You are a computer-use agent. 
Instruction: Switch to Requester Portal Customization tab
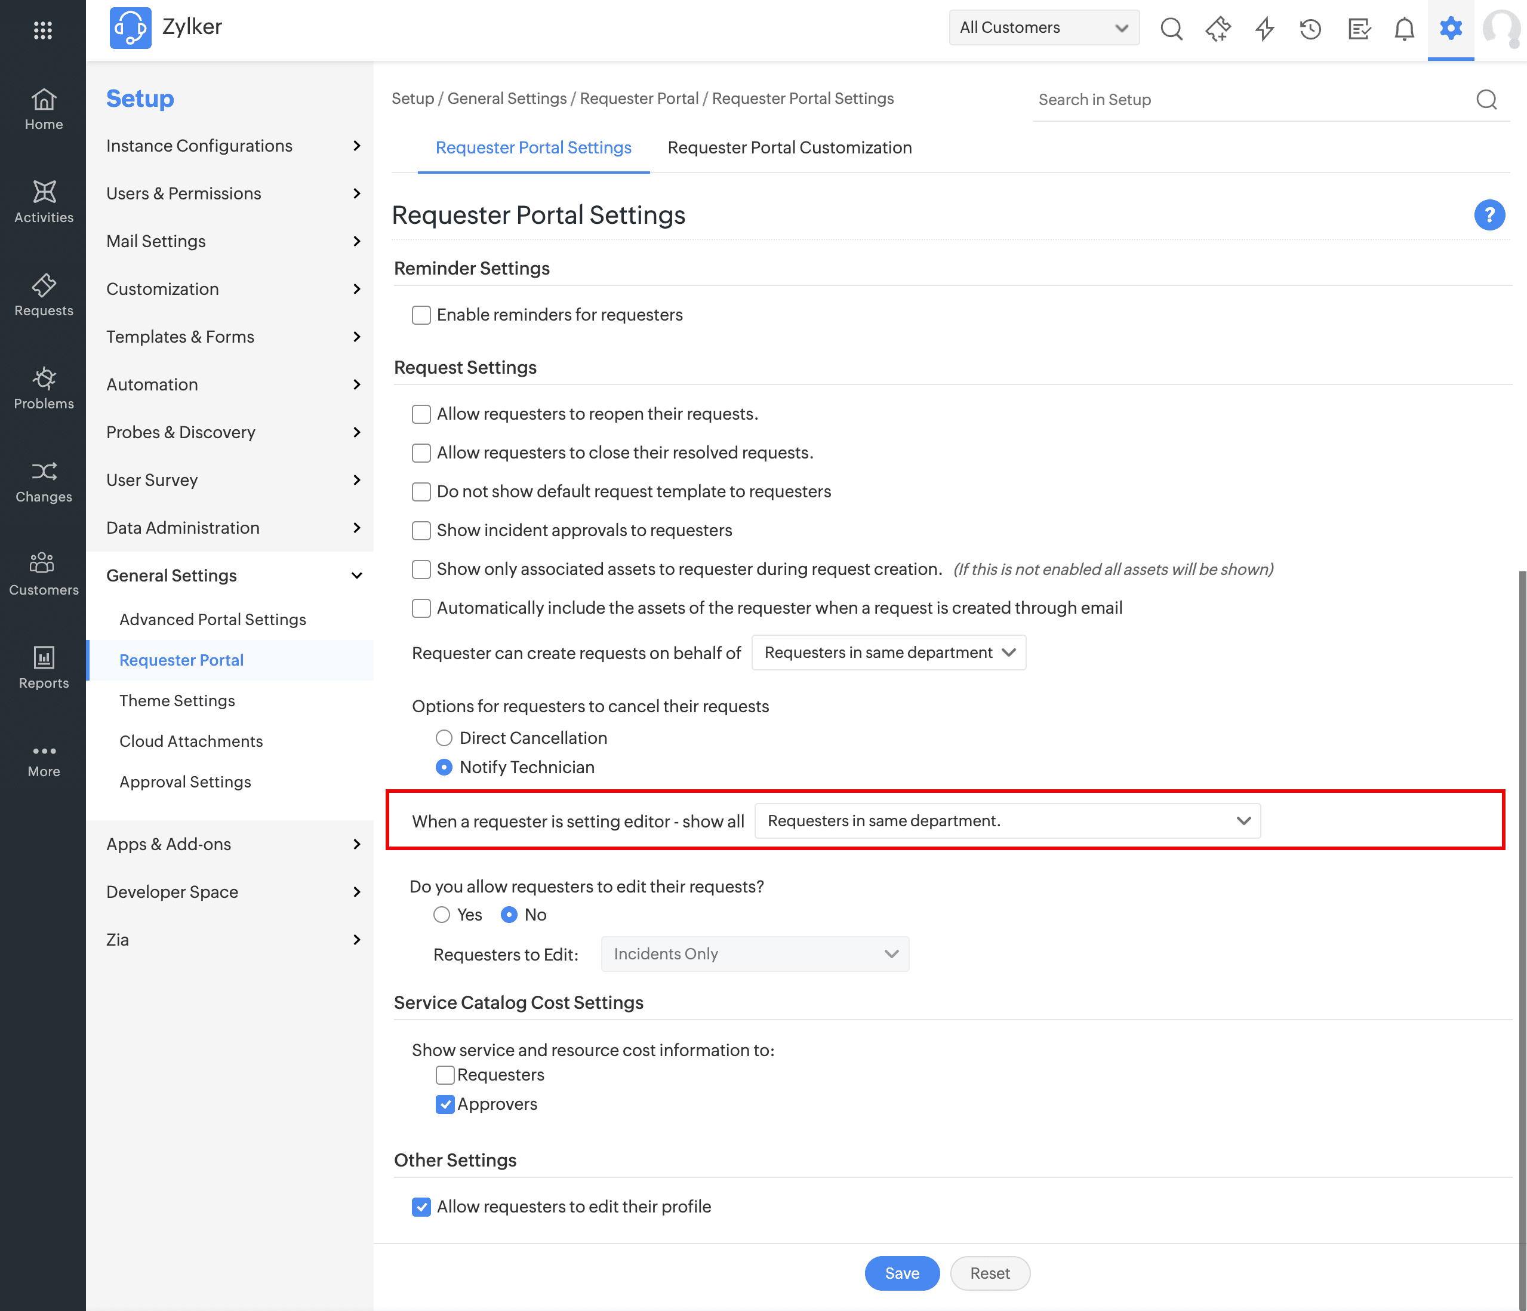(x=789, y=147)
